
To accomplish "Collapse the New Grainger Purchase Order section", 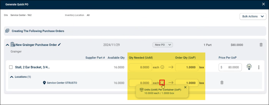I will [7, 45].
